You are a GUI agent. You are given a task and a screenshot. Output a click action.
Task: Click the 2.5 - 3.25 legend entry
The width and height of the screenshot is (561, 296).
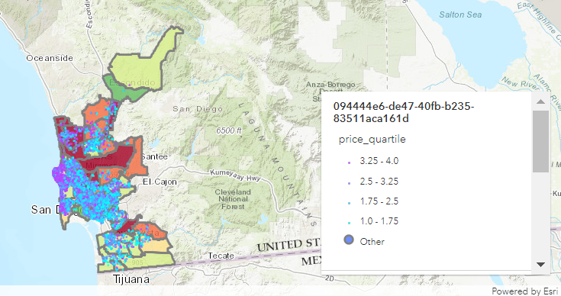(x=373, y=182)
